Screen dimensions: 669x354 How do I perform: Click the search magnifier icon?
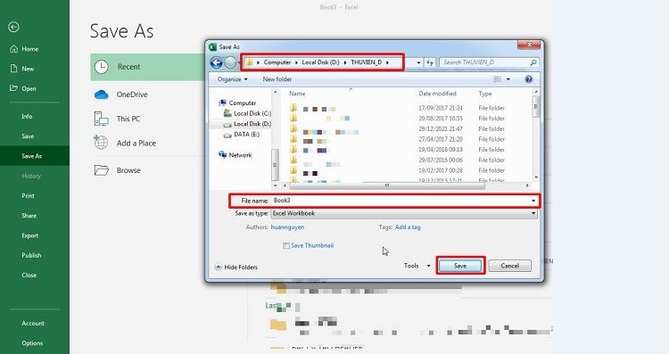[533, 62]
